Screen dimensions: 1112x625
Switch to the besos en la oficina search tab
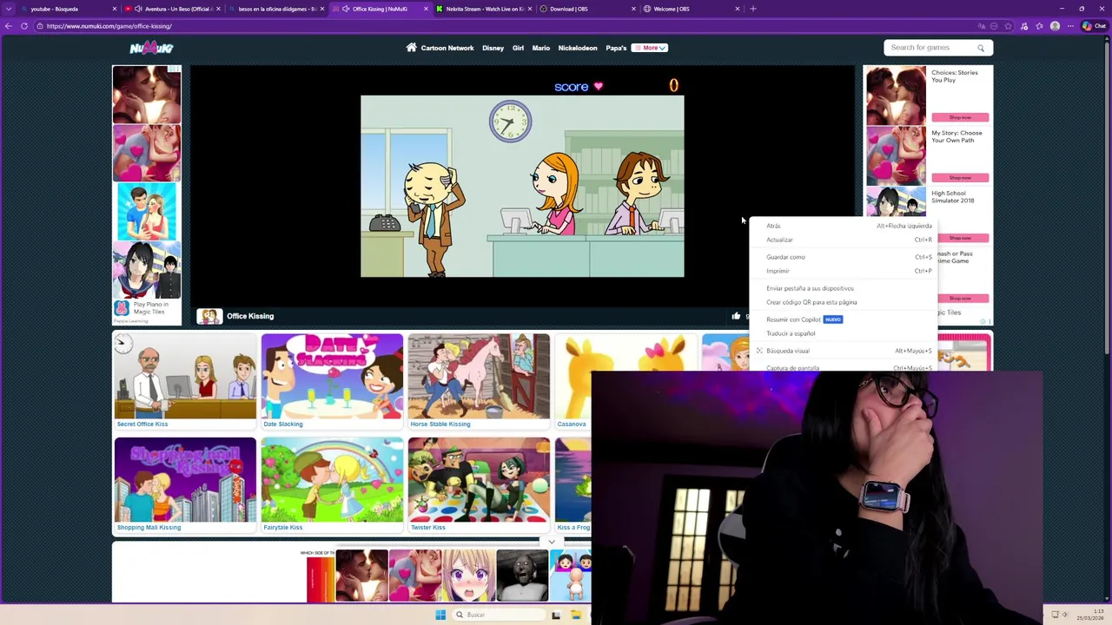tap(276, 9)
